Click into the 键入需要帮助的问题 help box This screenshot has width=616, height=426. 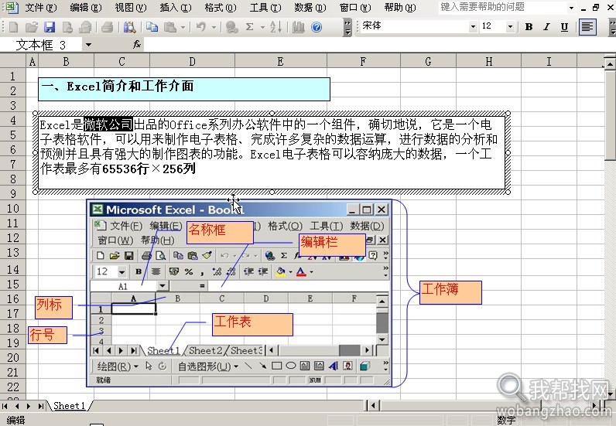[502, 7]
